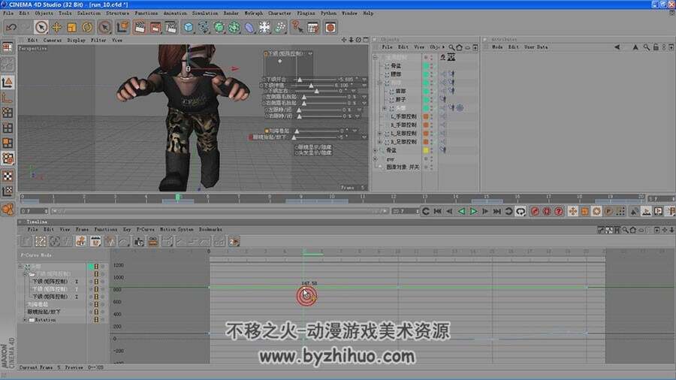
Task: Toggle position keyframe recording icon
Action: [x=572, y=211]
